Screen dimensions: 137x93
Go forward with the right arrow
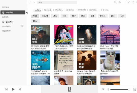click(34, 3)
